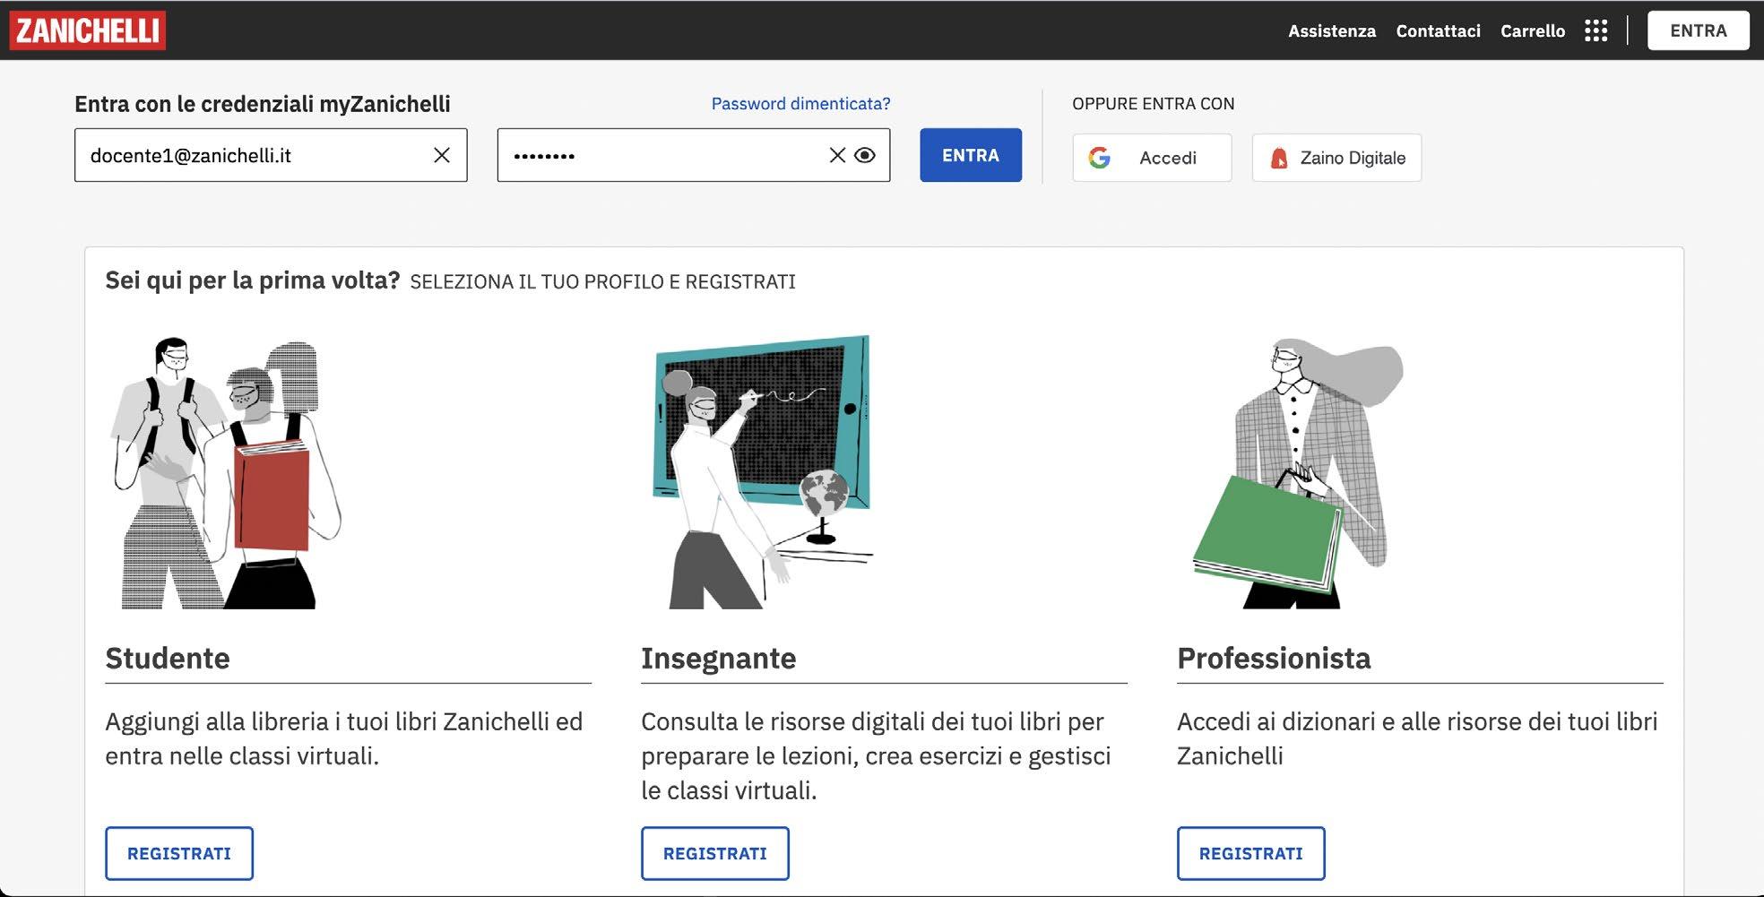Clear the password field with X icon
Viewport: 1764px width, 897px height.
pyautogui.click(x=837, y=155)
